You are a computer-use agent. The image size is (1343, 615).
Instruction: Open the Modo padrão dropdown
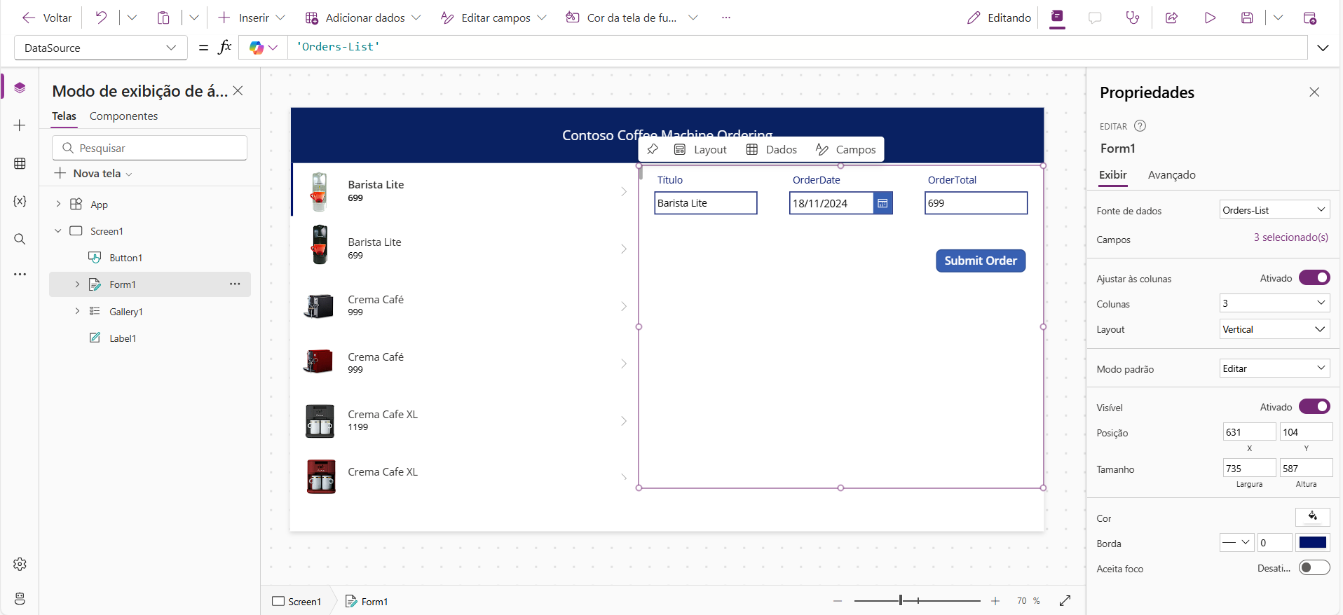(1274, 368)
